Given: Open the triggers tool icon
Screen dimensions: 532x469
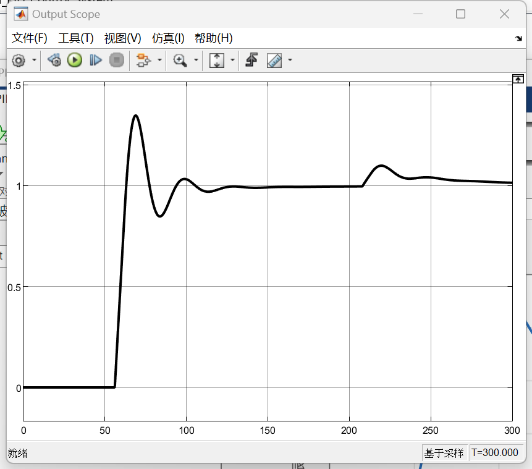Looking at the screenshot, I should point(251,60).
